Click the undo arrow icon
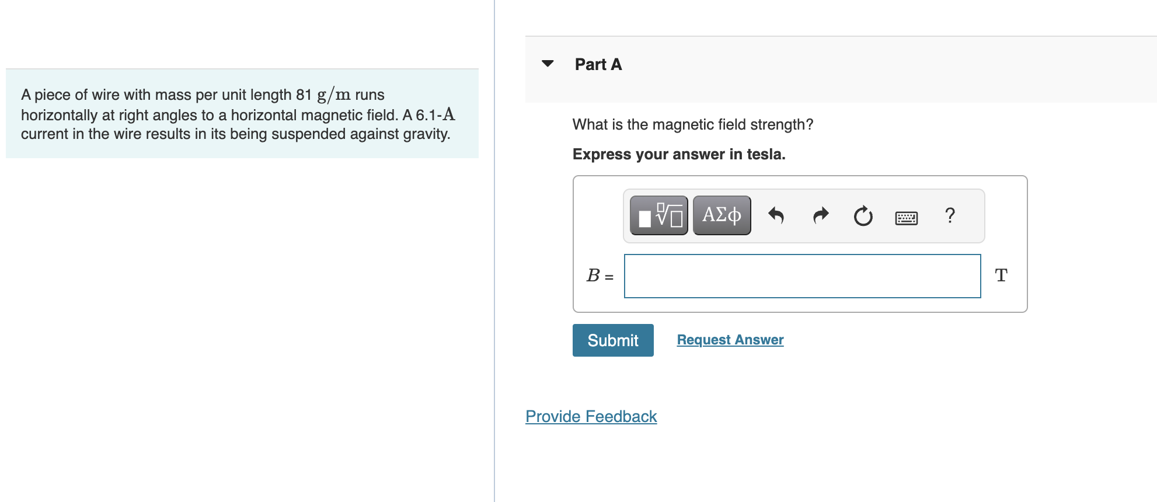1157x502 pixels. (776, 216)
